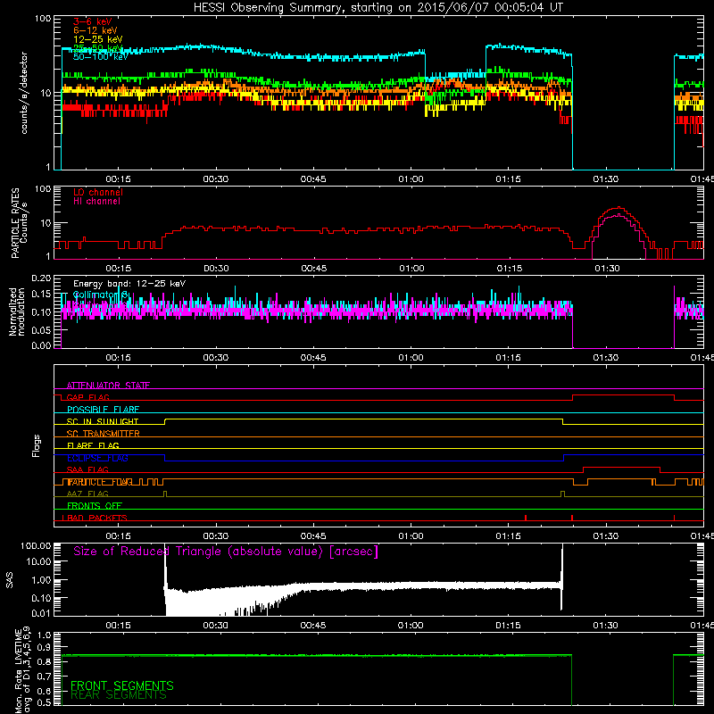Image resolution: width=714 pixels, height=714 pixels.
Task: Select the HI channel legend label
Action: click(96, 202)
